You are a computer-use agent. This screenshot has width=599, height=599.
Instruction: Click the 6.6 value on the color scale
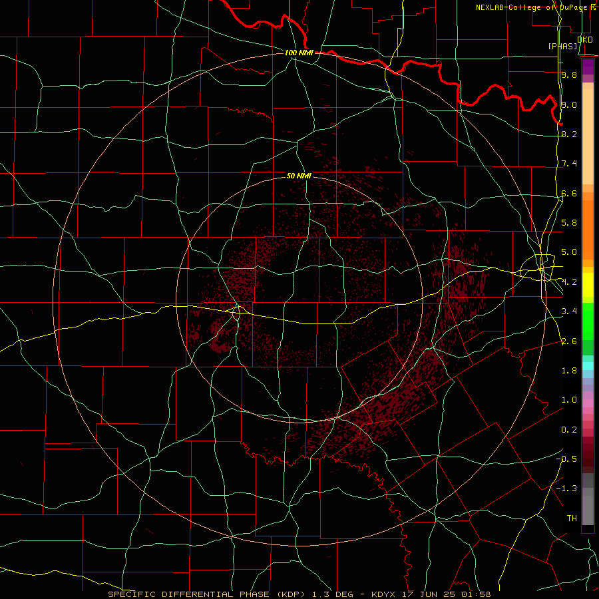(x=569, y=193)
